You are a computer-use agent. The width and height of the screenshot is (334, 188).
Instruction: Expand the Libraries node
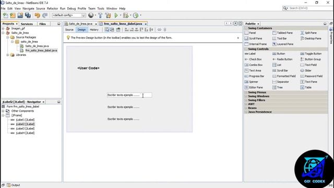8,55
